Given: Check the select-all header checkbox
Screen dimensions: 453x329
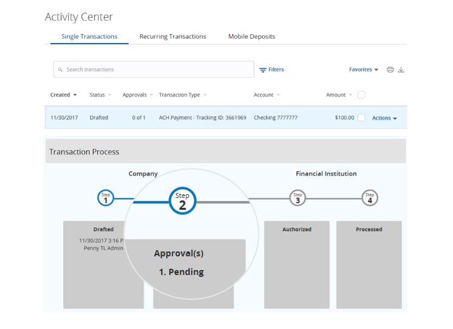Looking at the screenshot, I should [361, 95].
